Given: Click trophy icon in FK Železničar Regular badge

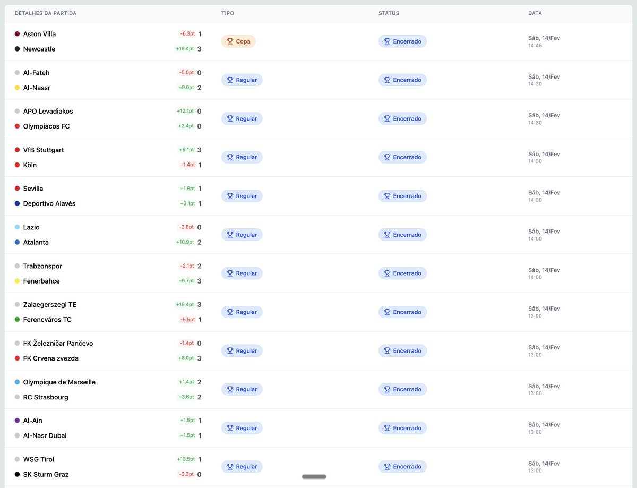Looking at the screenshot, I should click(230, 351).
